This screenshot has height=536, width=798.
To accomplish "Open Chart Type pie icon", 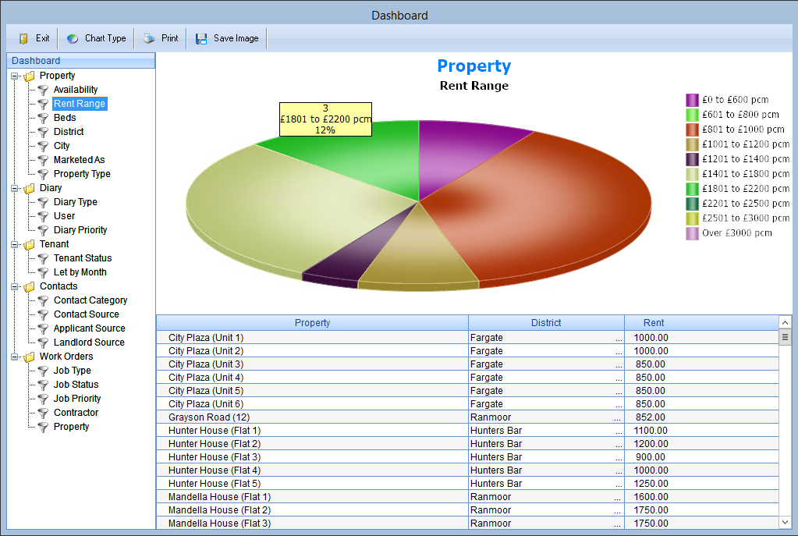I will pos(73,39).
